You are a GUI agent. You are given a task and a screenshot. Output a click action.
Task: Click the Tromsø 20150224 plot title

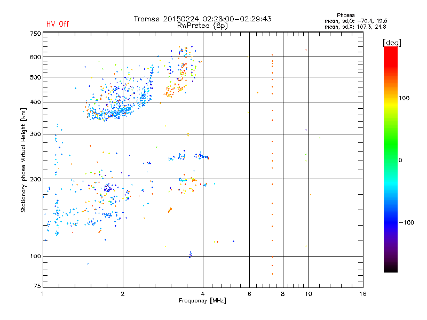point(202,19)
